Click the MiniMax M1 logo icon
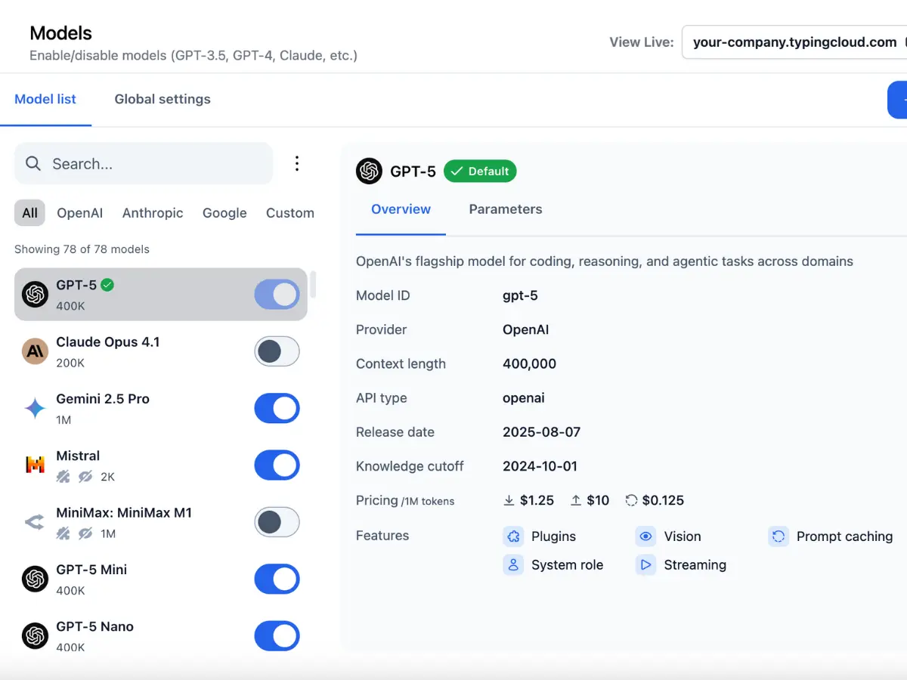 35,522
